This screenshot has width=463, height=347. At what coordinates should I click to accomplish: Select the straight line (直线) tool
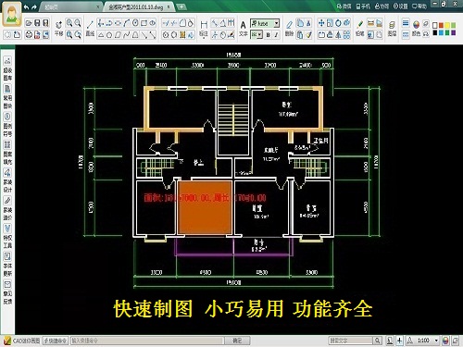point(90,28)
